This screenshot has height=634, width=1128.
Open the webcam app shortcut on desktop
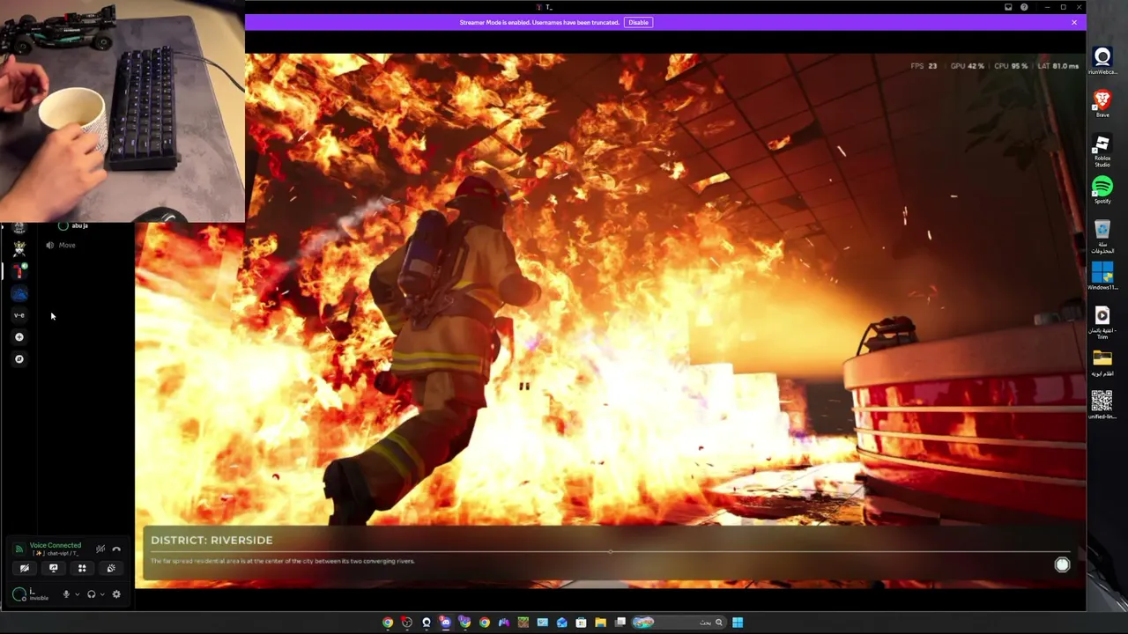pyautogui.click(x=1102, y=61)
